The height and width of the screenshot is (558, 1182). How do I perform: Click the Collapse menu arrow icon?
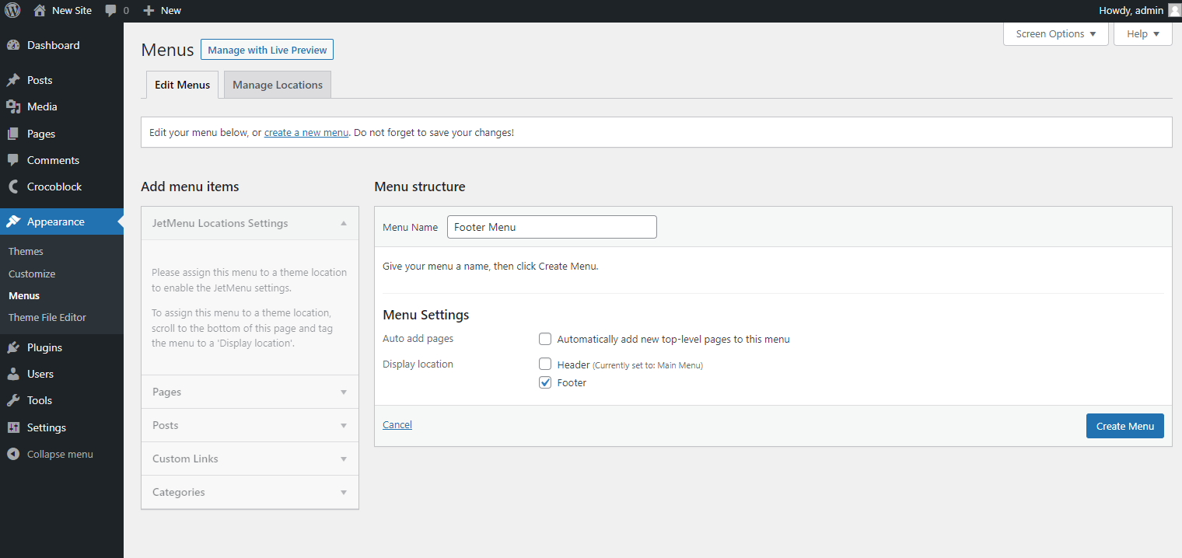pyautogui.click(x=13, y=454)
